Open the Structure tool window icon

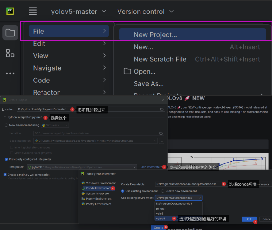(10, 53)
